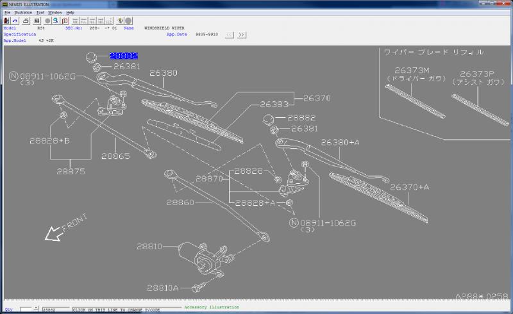Select wiper motor part number 28810
This screenshot has height=314, width=513.
point(149,246)
